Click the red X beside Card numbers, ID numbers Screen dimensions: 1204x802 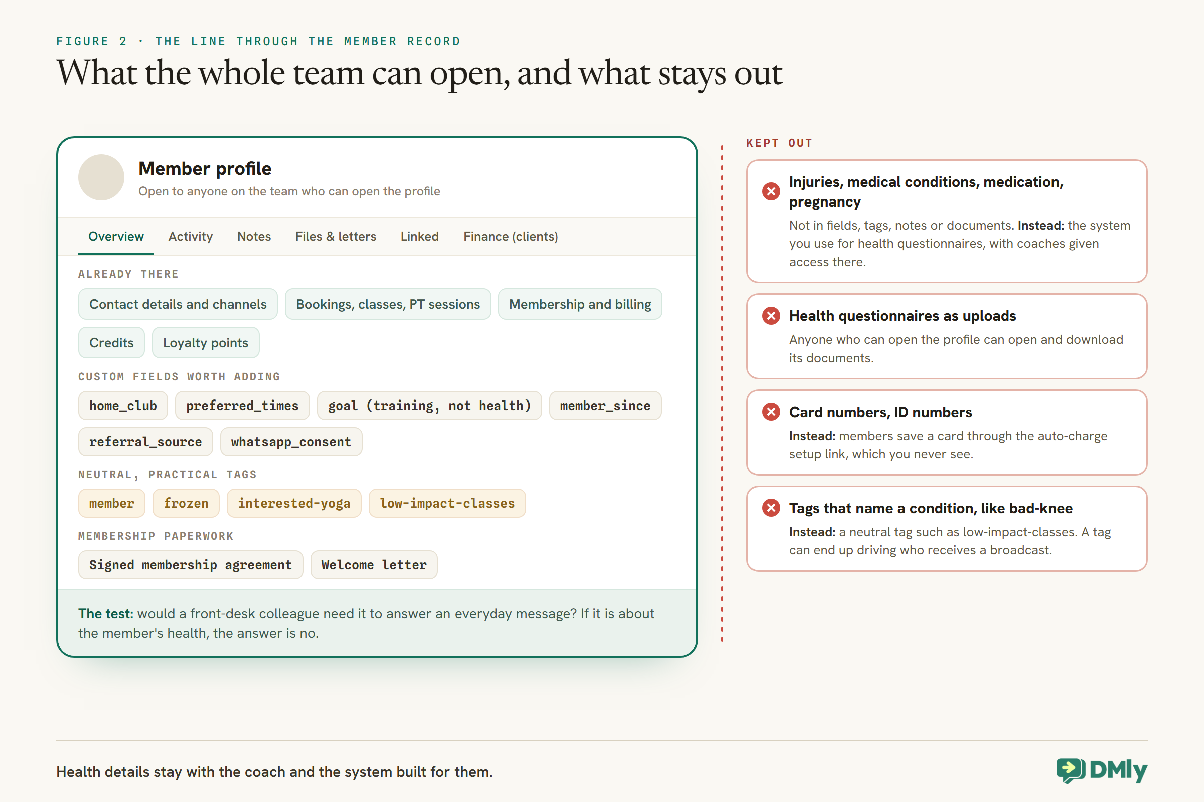coord(771,412)
